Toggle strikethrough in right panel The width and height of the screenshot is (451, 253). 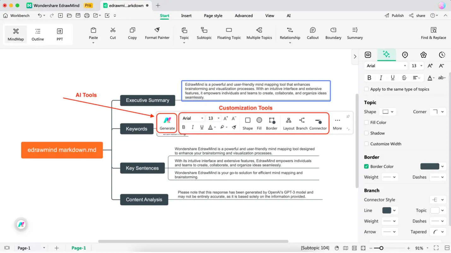[404, 78]
